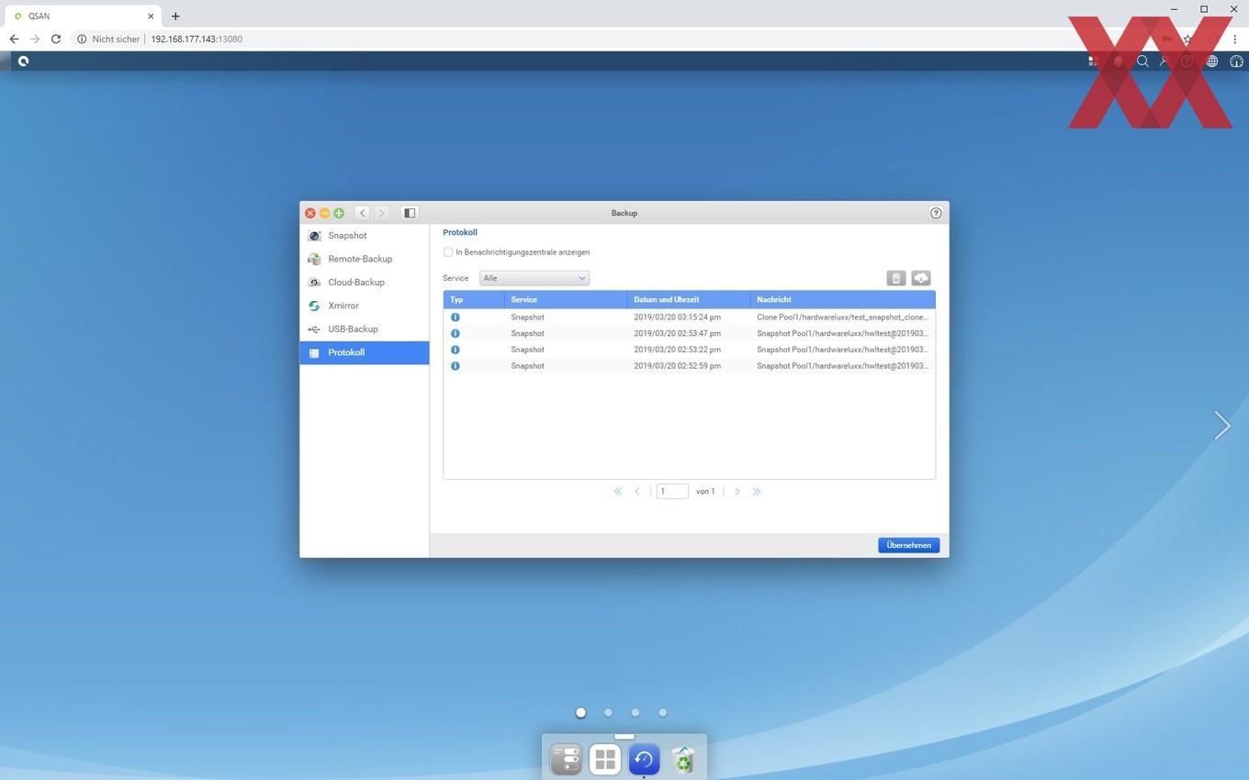Click info icon of 02:52:59 pm entry
Screen dimensions: 1249x780
point(455,366)
